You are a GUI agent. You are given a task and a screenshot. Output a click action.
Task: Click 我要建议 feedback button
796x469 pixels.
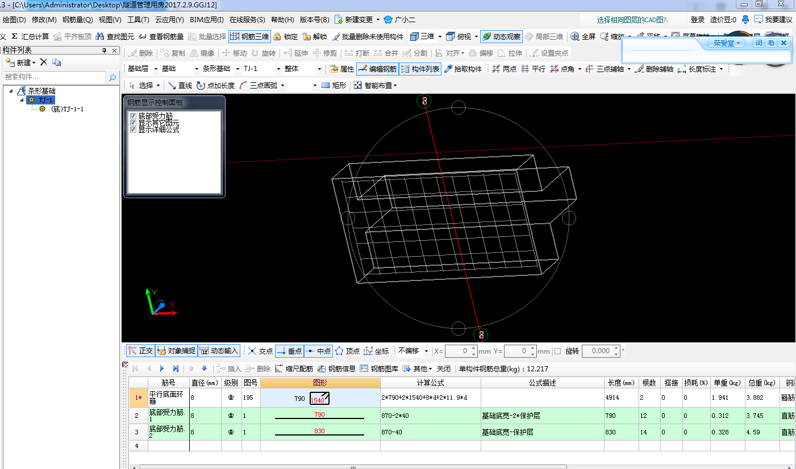(x=773, y=19)
